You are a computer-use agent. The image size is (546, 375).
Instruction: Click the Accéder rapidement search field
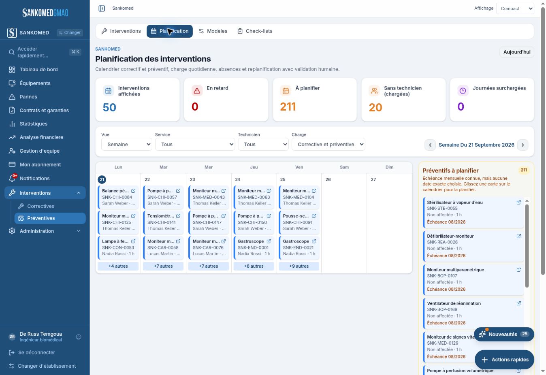tap(45, 52)
